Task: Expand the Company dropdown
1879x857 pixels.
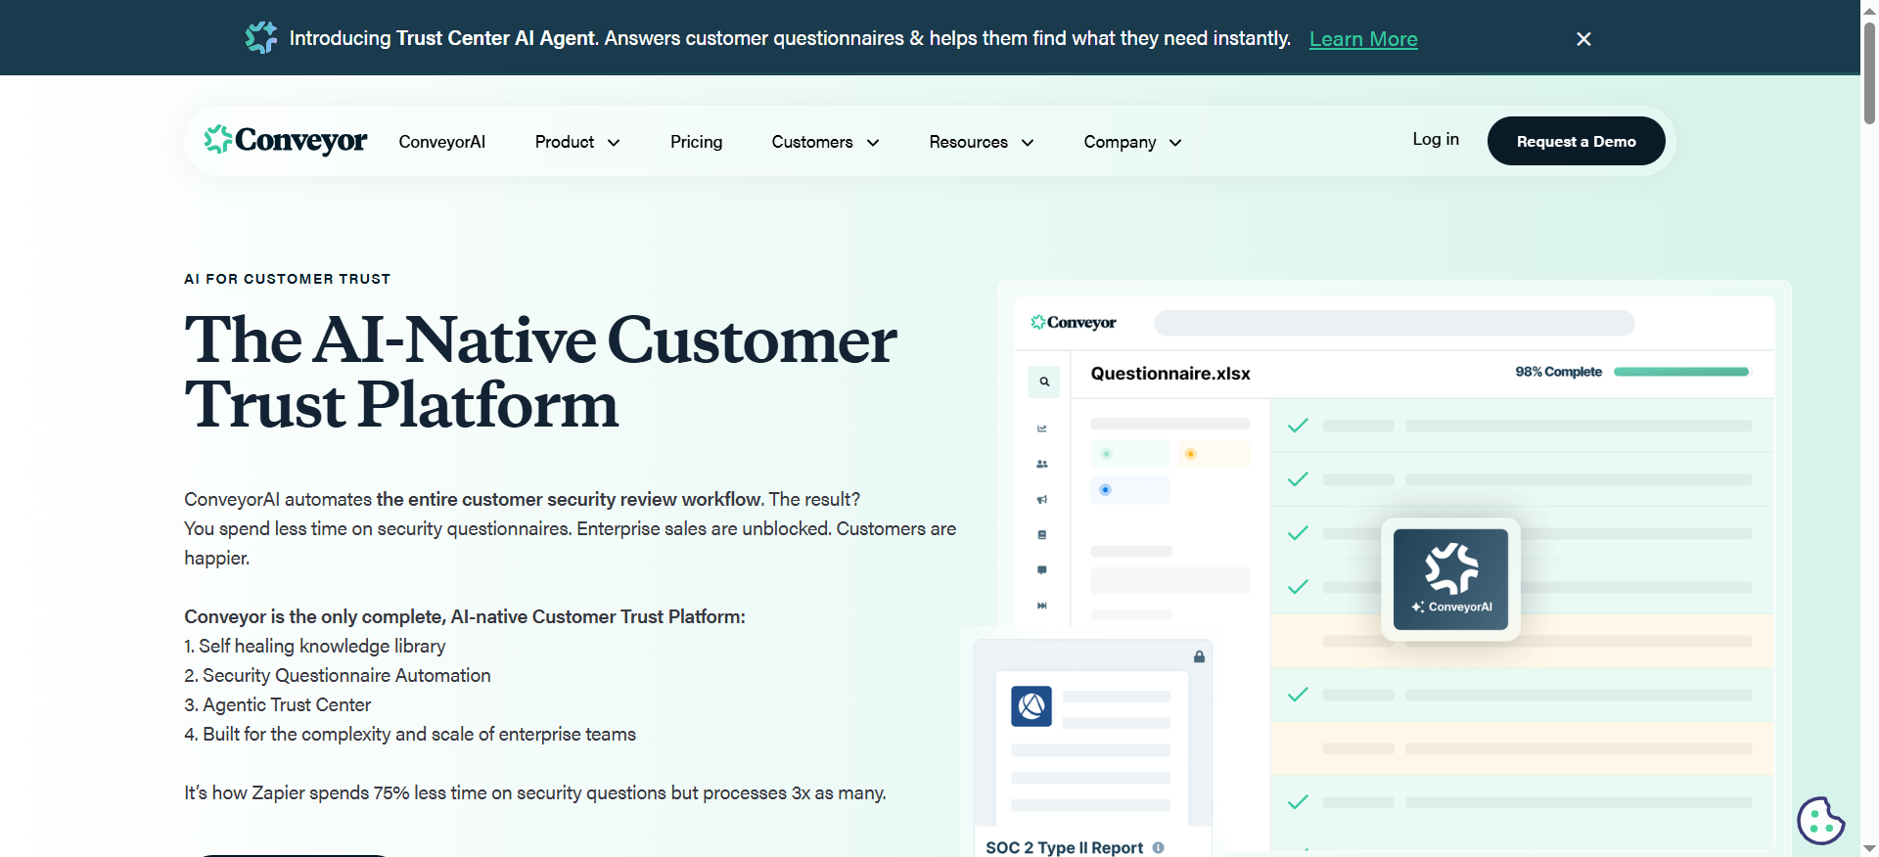Action: 1133,142
